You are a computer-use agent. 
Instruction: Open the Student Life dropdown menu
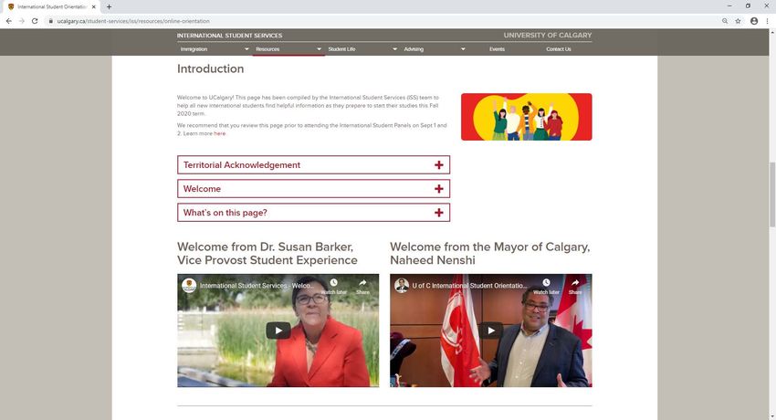pyautogui.click(x=362, y=49)
